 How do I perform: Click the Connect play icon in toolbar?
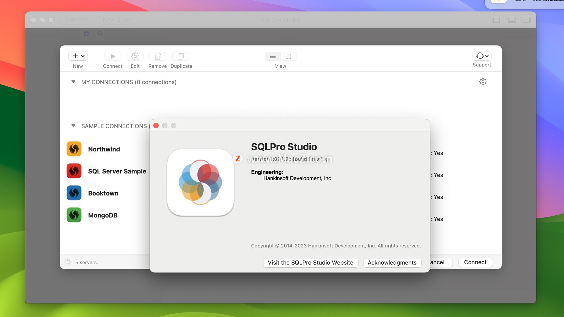[x=113, y=56]
